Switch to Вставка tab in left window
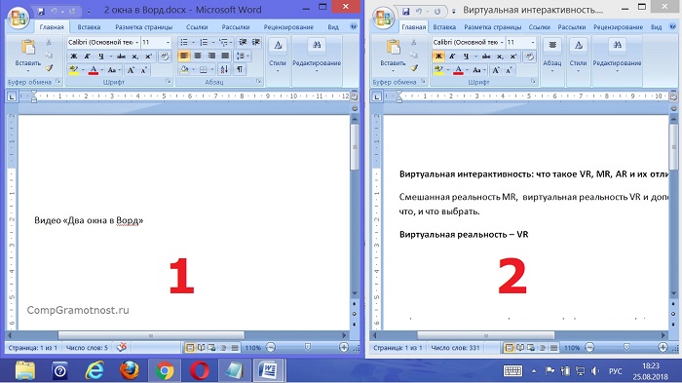Screen dimensions: 682x383 click(x=89, y=27)
